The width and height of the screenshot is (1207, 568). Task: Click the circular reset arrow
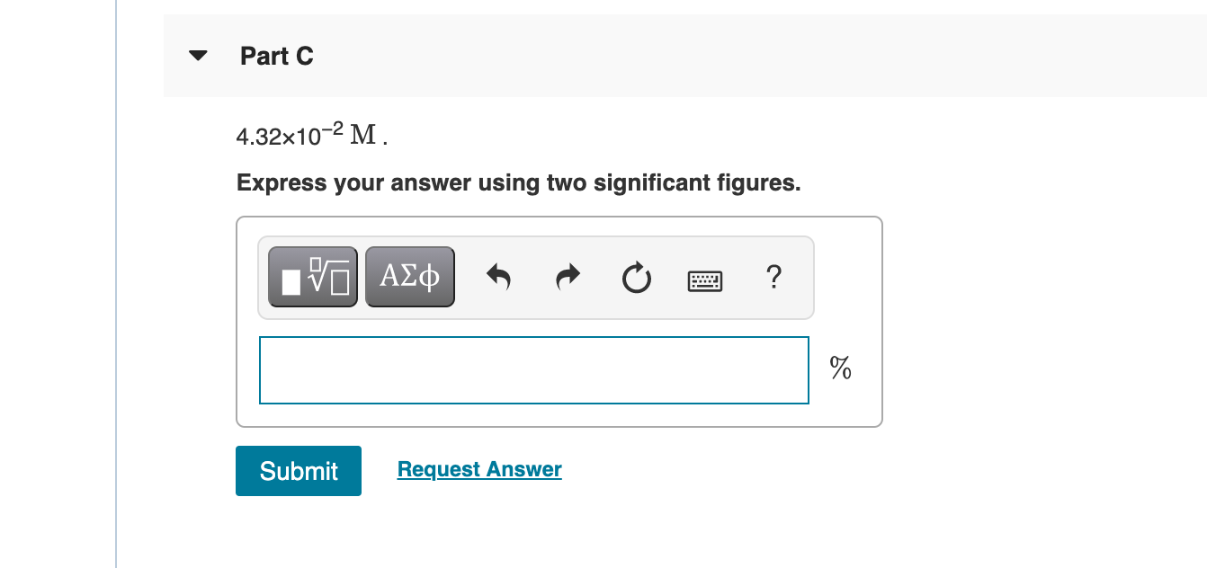[x=636, y=279]
